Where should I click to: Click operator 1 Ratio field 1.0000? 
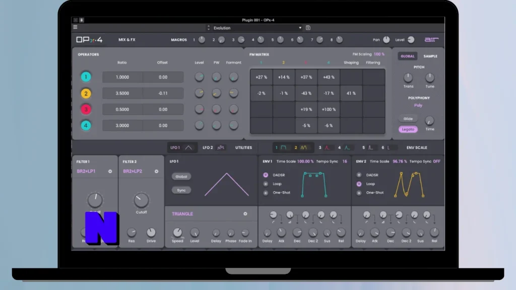122,77
